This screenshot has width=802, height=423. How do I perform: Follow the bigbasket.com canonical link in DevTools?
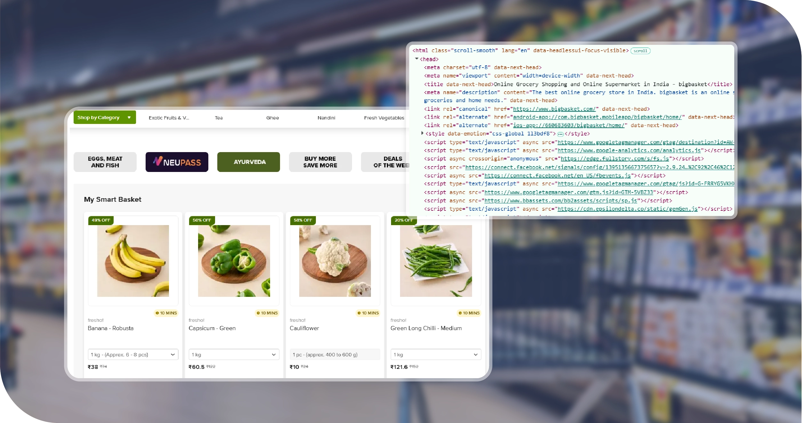tap(555, 109)
